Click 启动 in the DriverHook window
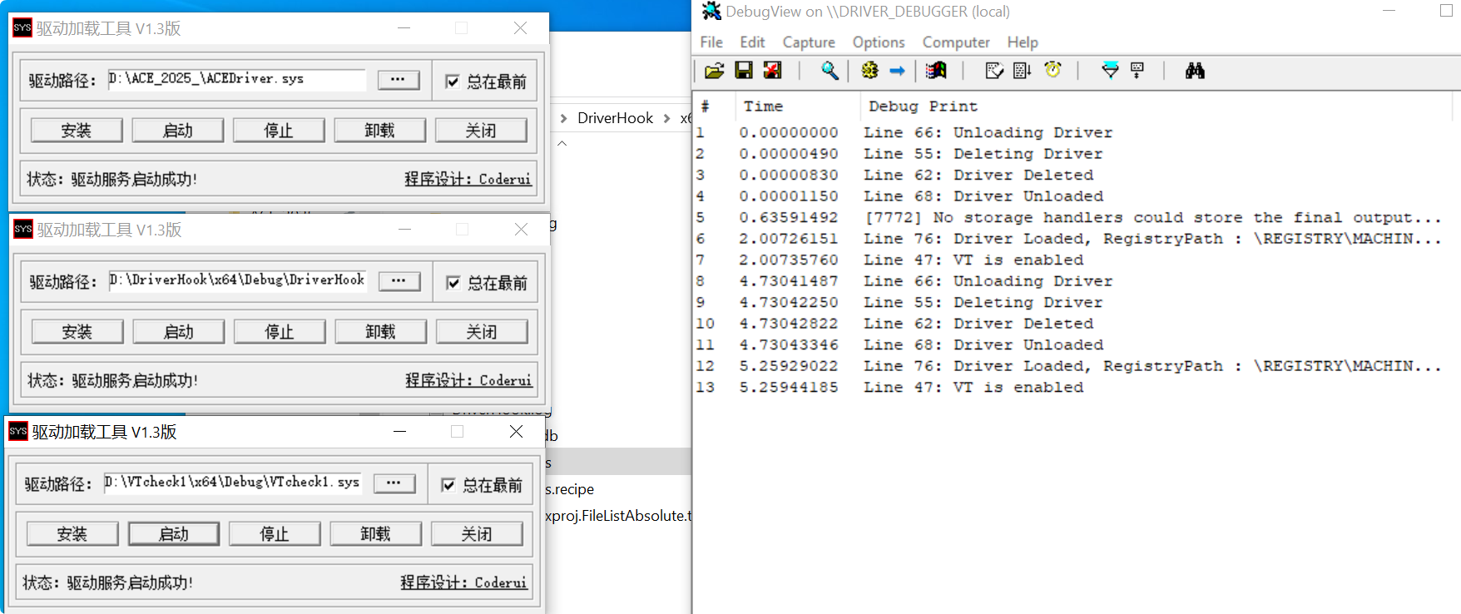Image resolution: width=1461 pixels, height=614 pixels. [179, 332]
